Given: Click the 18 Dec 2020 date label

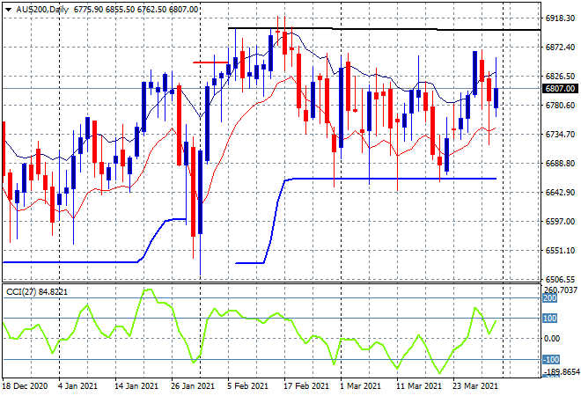Looking at the screenshot, I should (25, 386).
